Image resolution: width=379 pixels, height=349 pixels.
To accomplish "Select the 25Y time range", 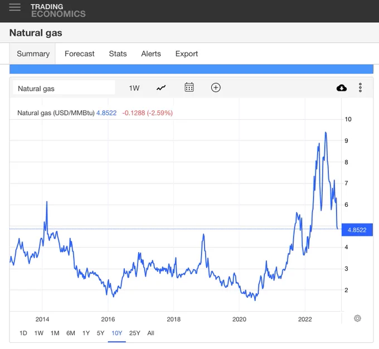I will coord(135,333).
